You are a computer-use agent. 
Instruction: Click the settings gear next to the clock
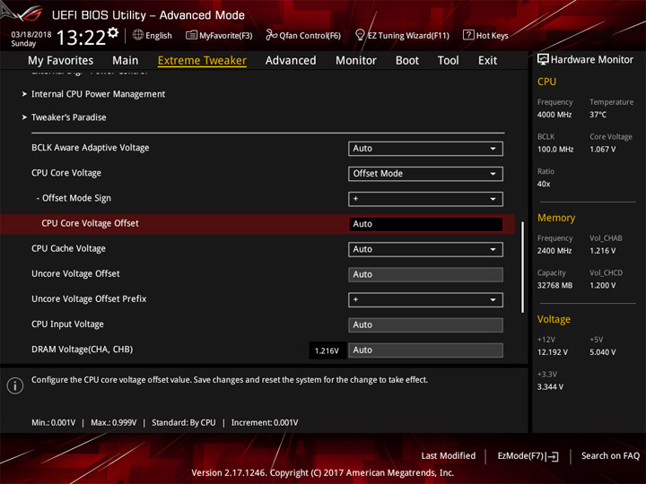click(113, 32)
